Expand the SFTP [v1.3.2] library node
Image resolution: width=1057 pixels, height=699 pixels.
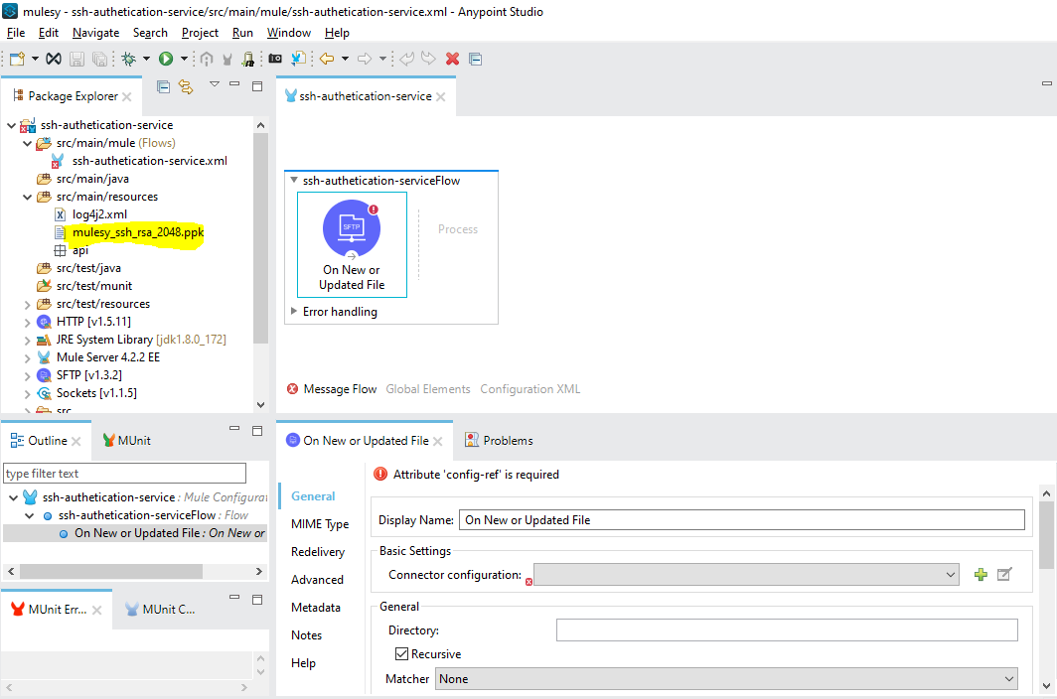pos(27,375)
